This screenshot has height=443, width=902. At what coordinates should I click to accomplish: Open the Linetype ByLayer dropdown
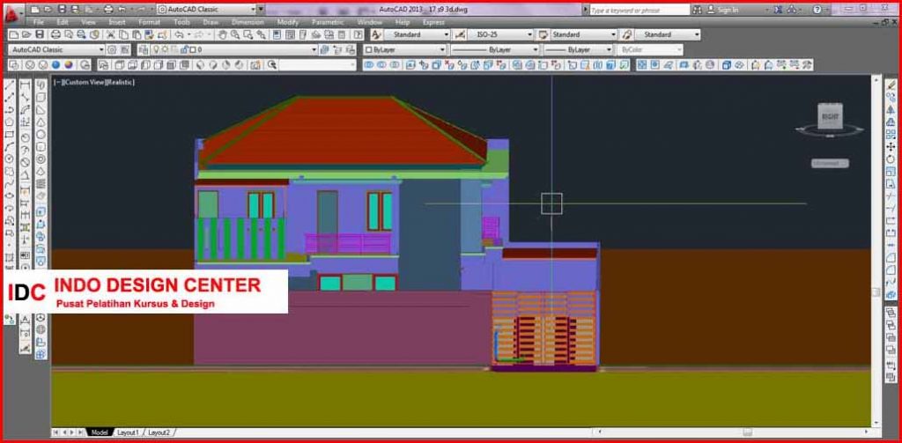click(535, 50)
